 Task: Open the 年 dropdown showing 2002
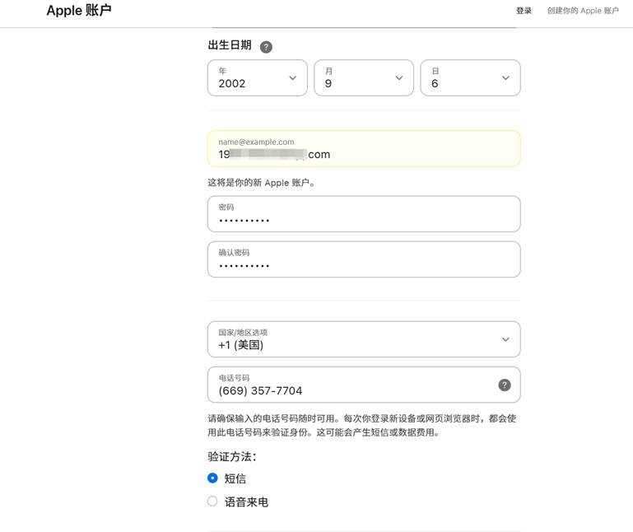[x=258, y=78]
